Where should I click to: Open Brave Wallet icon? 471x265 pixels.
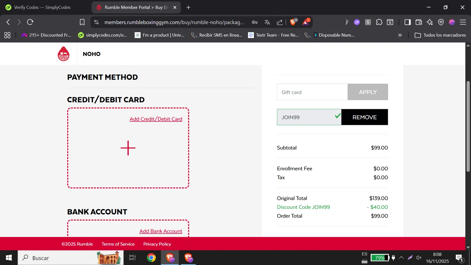[x=419, y=22]
